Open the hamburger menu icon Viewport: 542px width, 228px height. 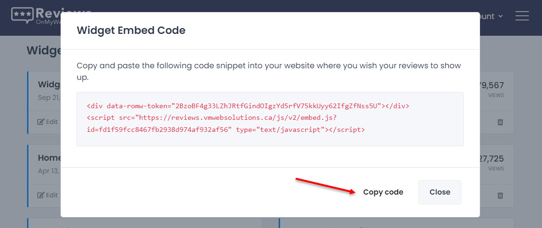522,16
